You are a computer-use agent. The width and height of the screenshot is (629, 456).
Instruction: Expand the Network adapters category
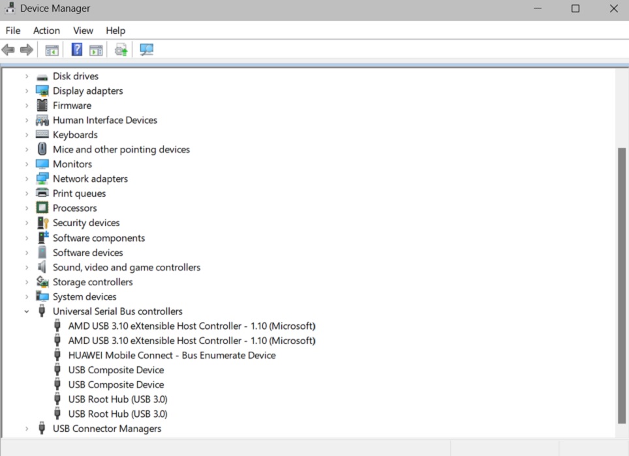pyautogui.click(x=26, y=178)
